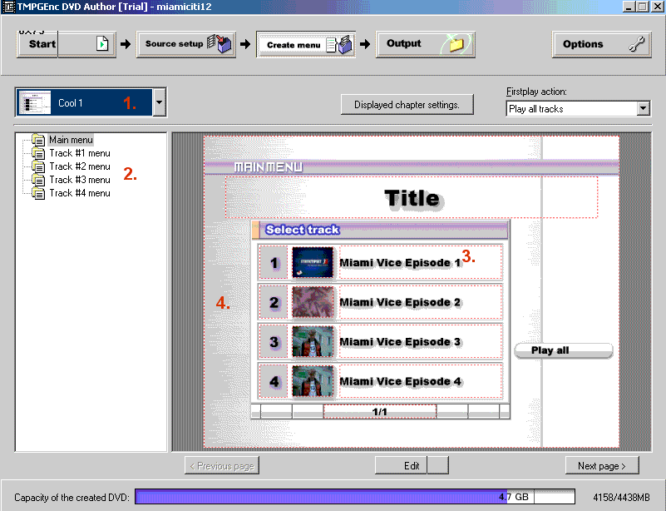
Task: Select the Miami Vice Episode 2 label
Action: (400, 302)
